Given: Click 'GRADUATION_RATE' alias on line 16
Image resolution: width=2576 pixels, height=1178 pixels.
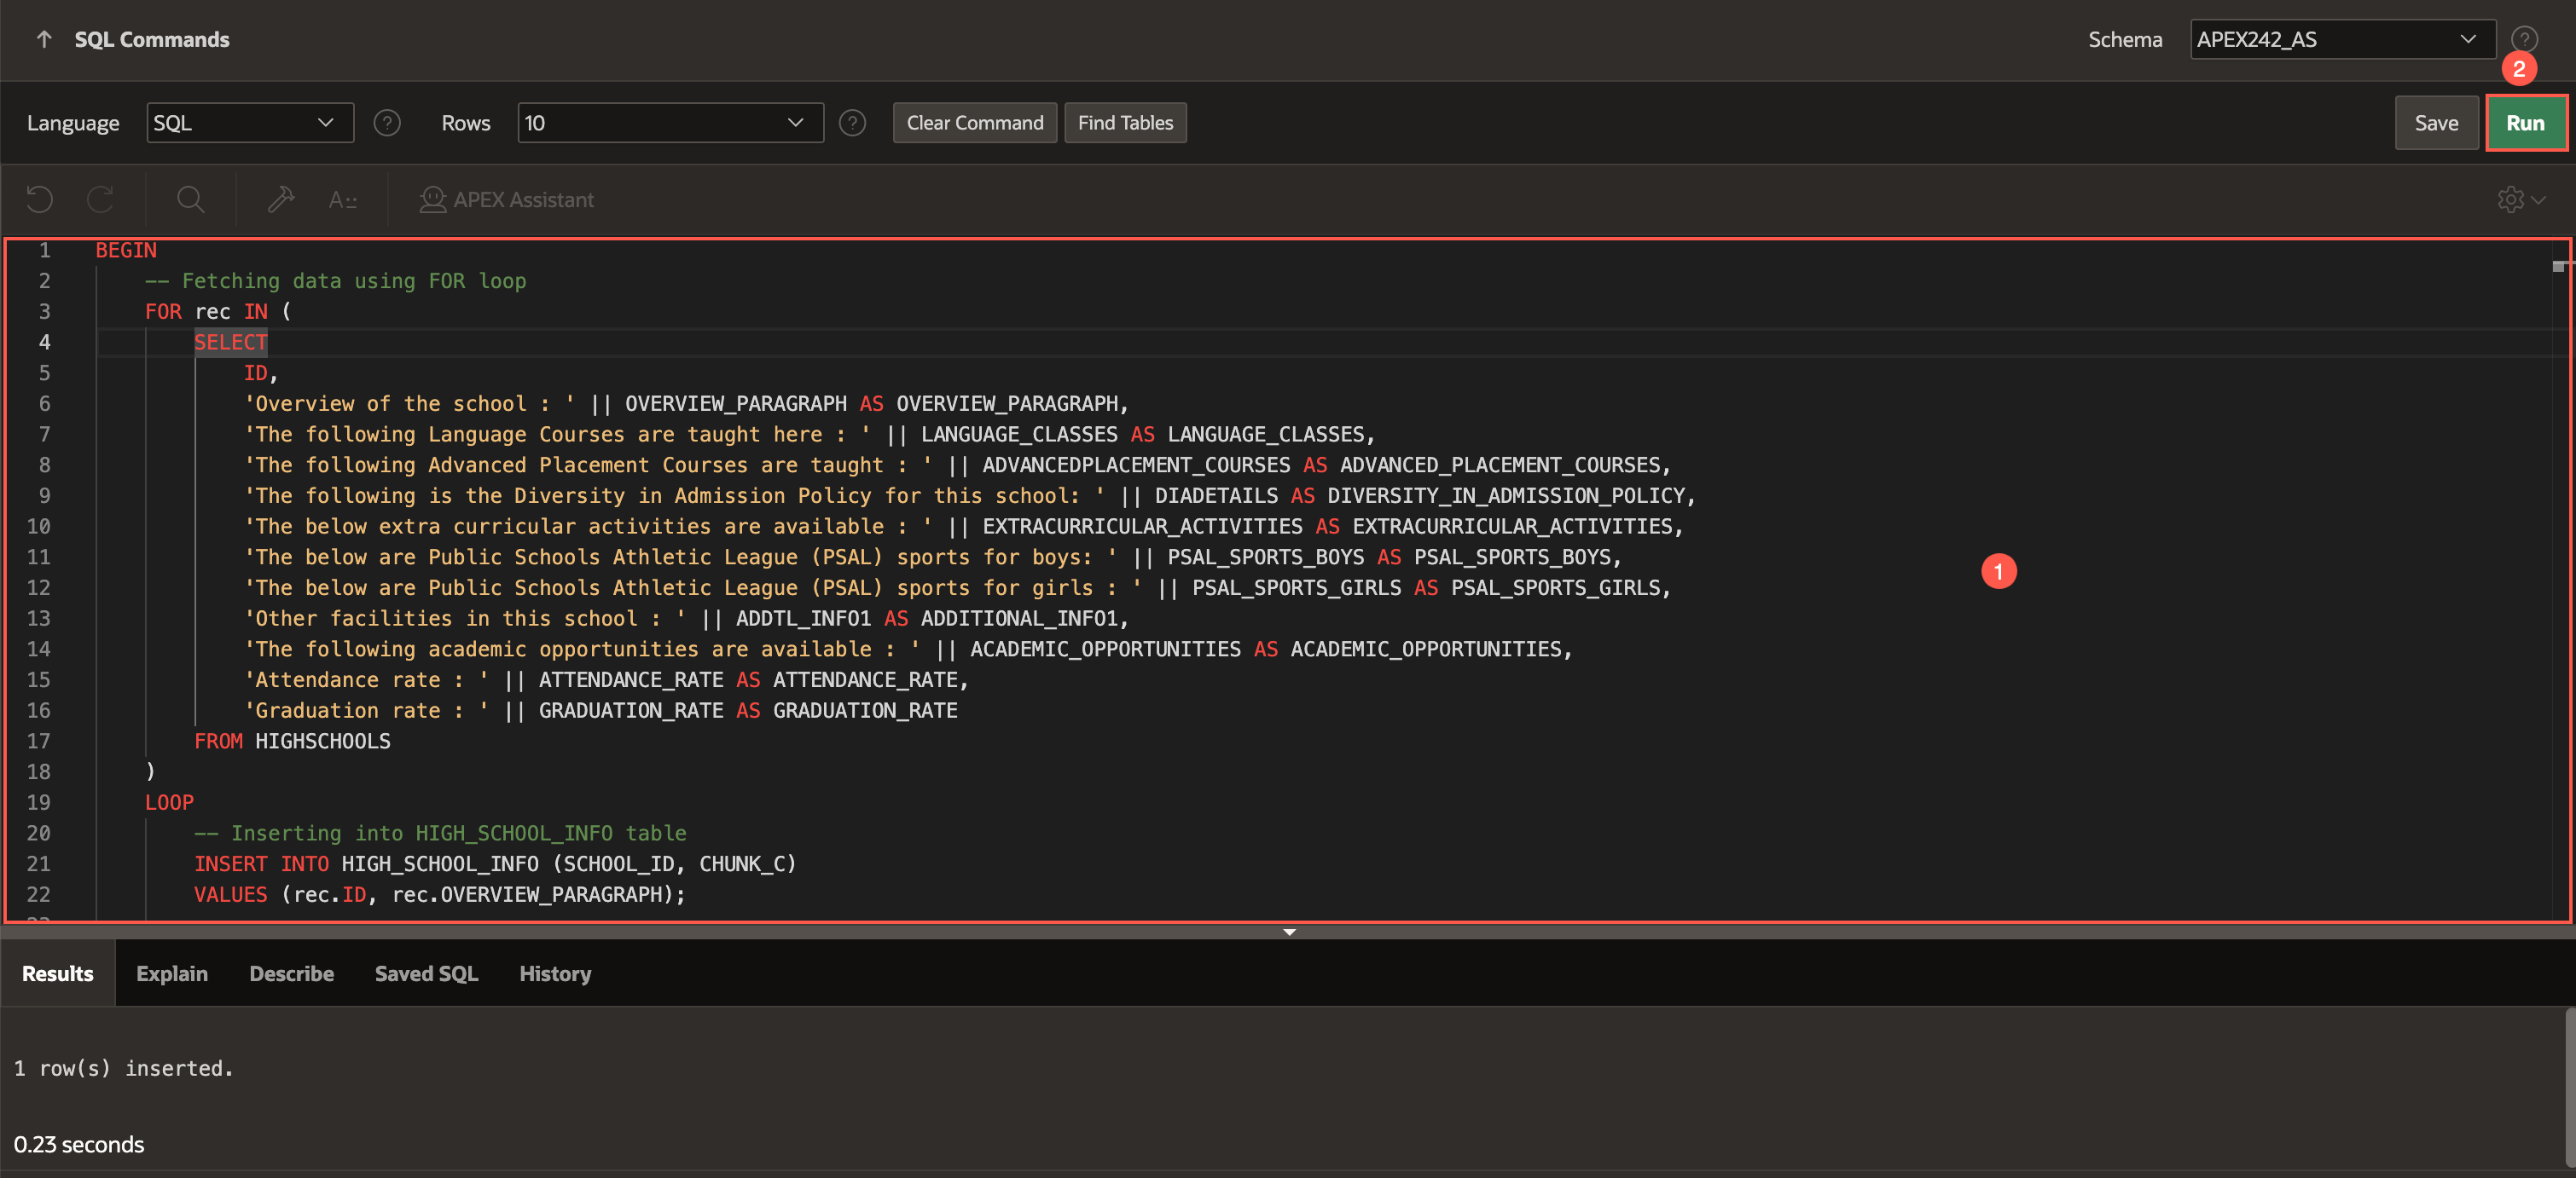Looking at the screenshot, I should coord(865,710).
